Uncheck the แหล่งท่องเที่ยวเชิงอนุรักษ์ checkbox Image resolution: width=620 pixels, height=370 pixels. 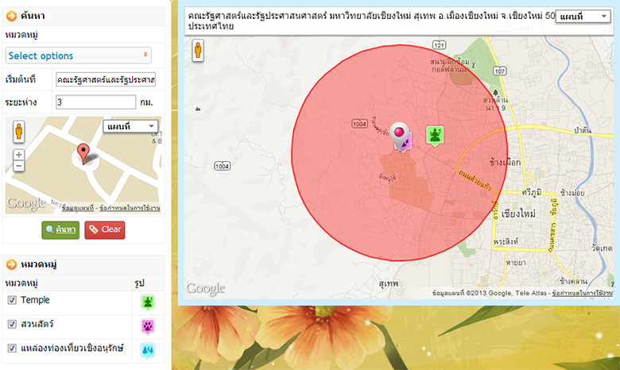[x=12, y=349]
